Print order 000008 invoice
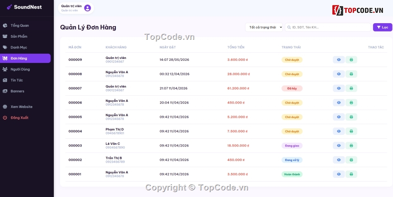393x197 pixels. [351, 74]
